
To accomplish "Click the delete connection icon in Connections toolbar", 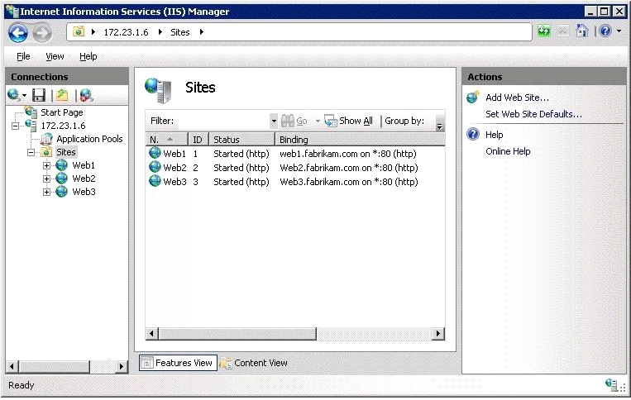I will 86,95.
